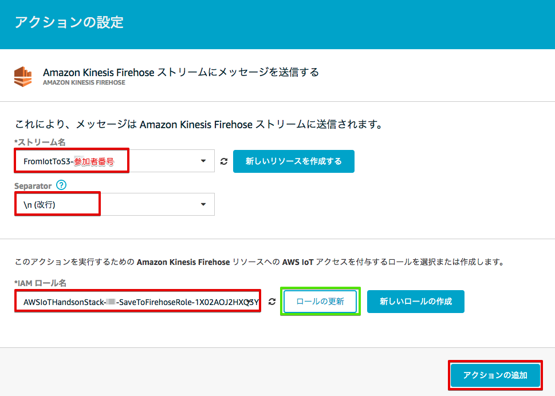Click the *IAM ロール名 field label
Screen dimensions: 555x396
(x=40, y=283)
